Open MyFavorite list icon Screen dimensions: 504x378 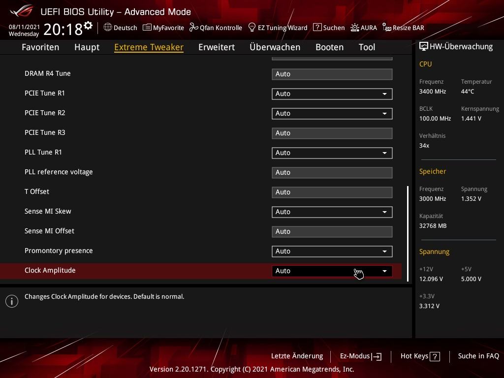(x=147, y=28)
